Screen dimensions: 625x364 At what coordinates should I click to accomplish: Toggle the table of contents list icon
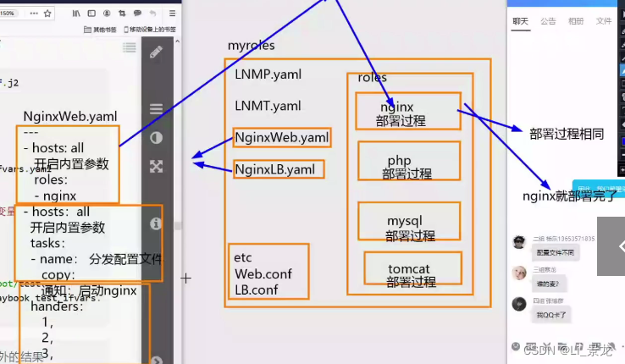[129, 47]
